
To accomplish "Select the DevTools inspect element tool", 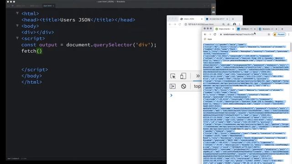I will click(x=173, y=76).
